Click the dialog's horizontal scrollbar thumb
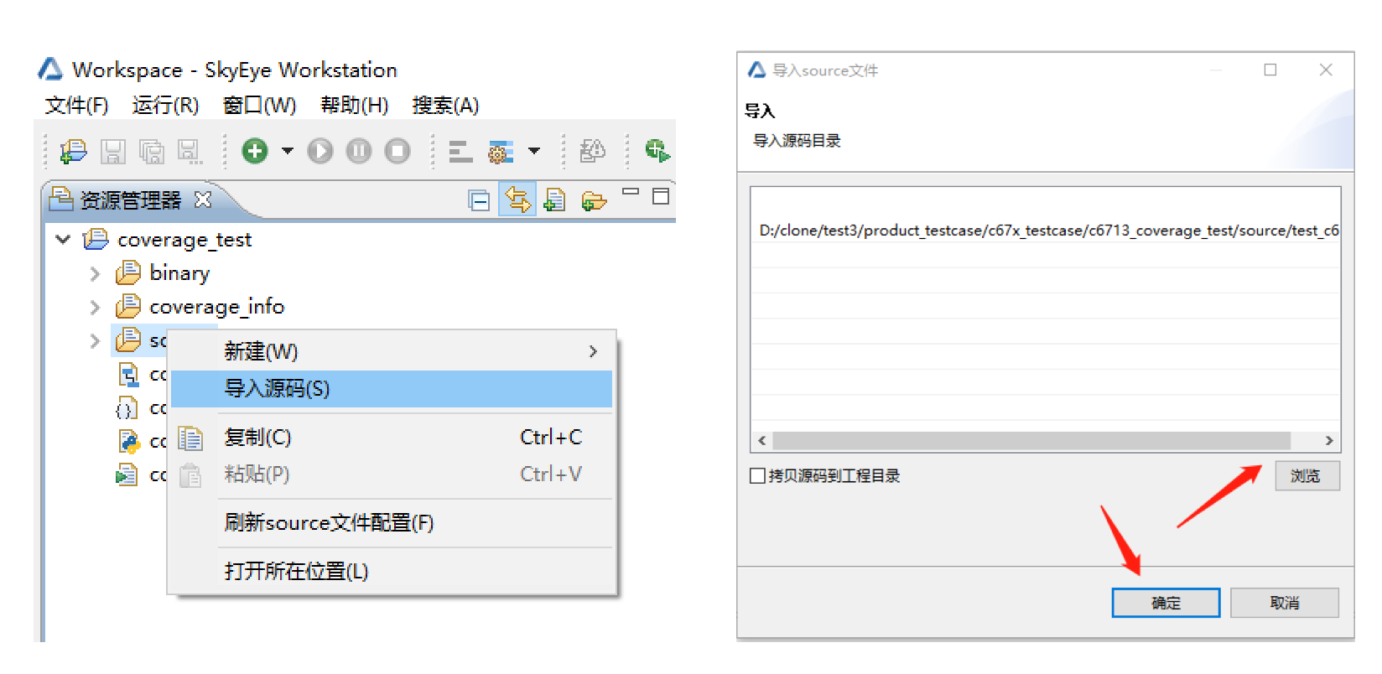The height and width of the screenshot is (674, 1382). coord(1031,440)
